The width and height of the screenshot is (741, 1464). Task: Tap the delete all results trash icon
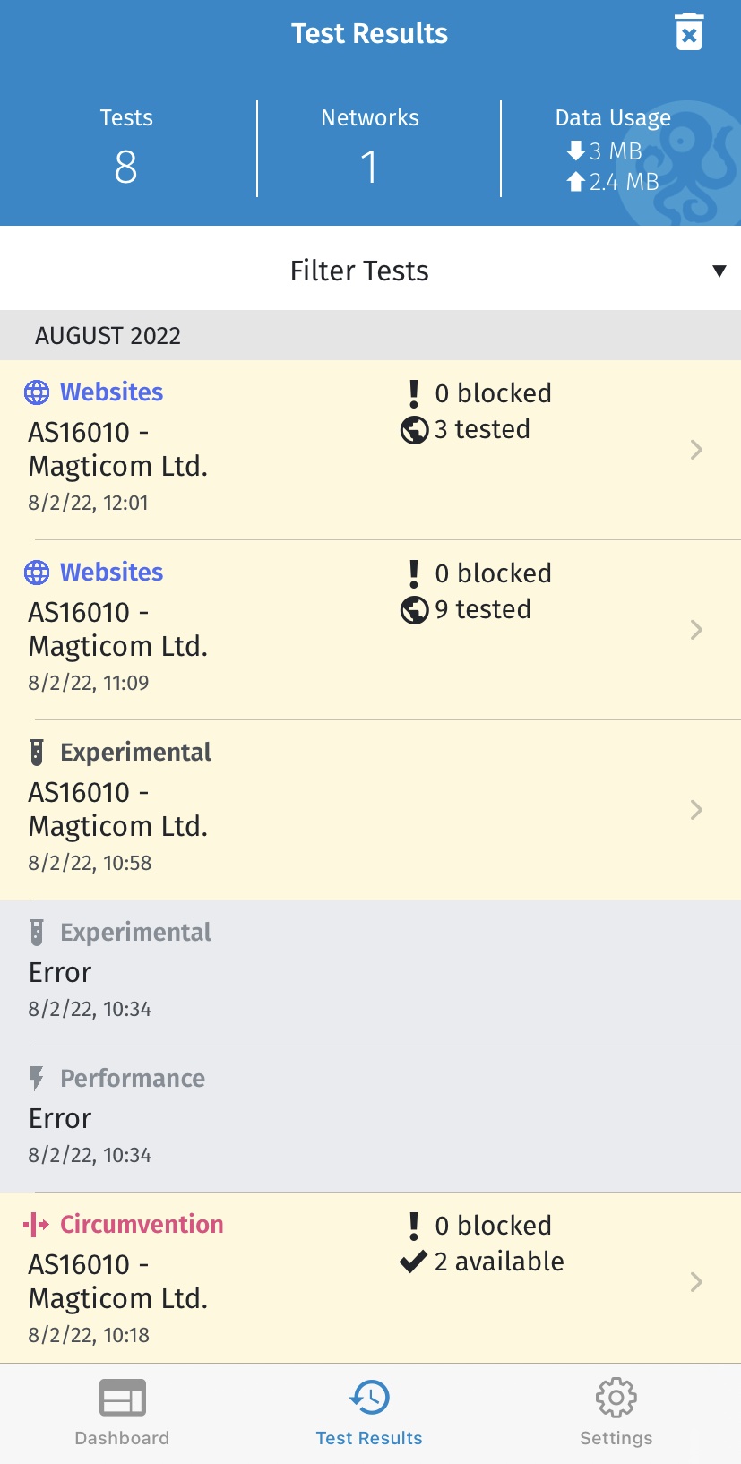pyautogui.click(x=689, y=33)
